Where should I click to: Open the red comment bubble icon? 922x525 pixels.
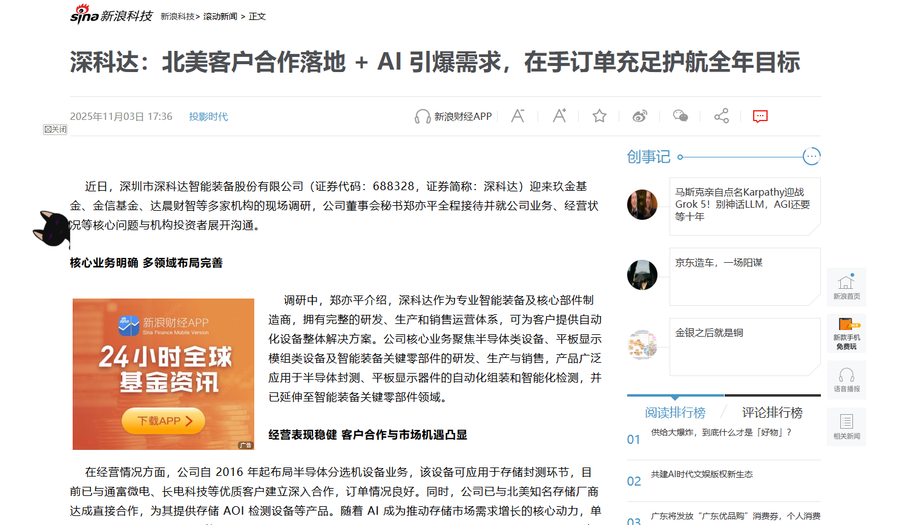[760, 116]
